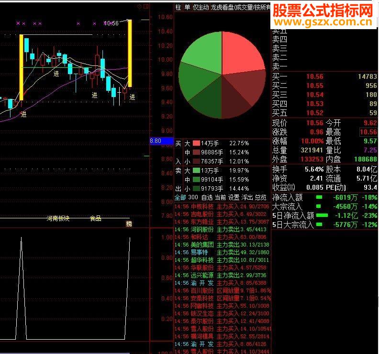The height and width of the screenshot is (354, 379).
Task: Open the 泰尔股份 feed row
Action: point(222,321)
